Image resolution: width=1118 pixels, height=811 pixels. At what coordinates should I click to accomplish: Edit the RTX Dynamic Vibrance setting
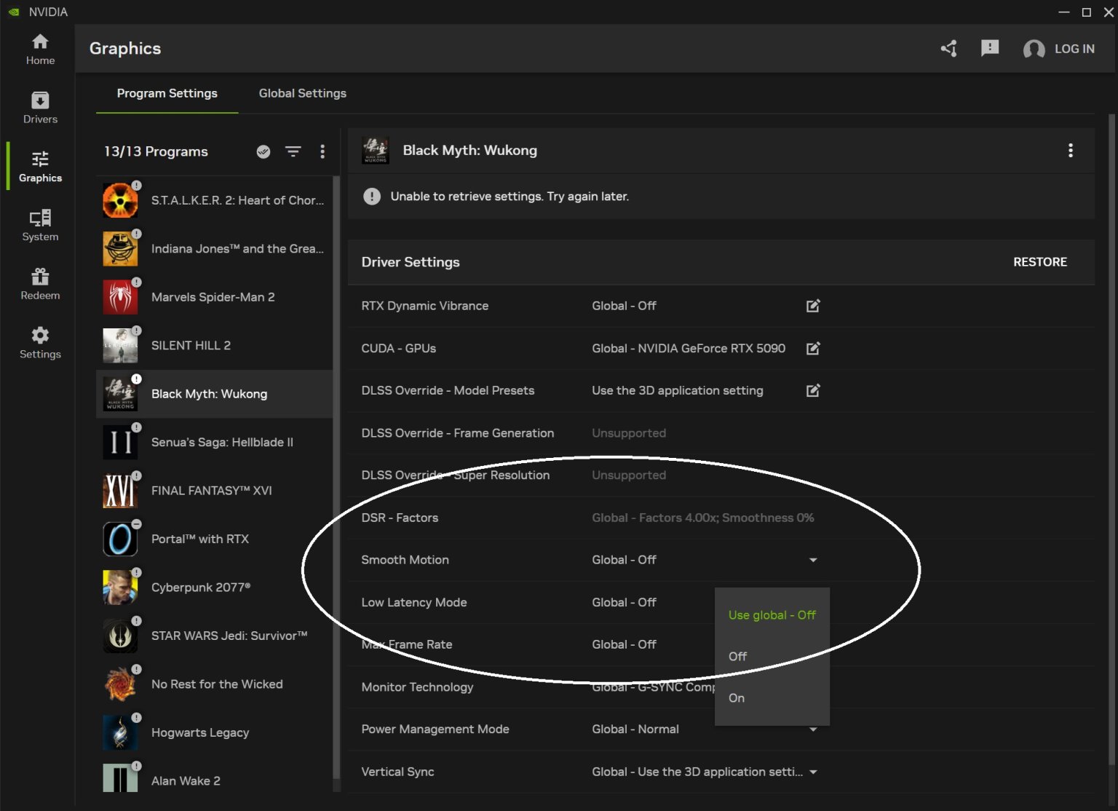813,306
